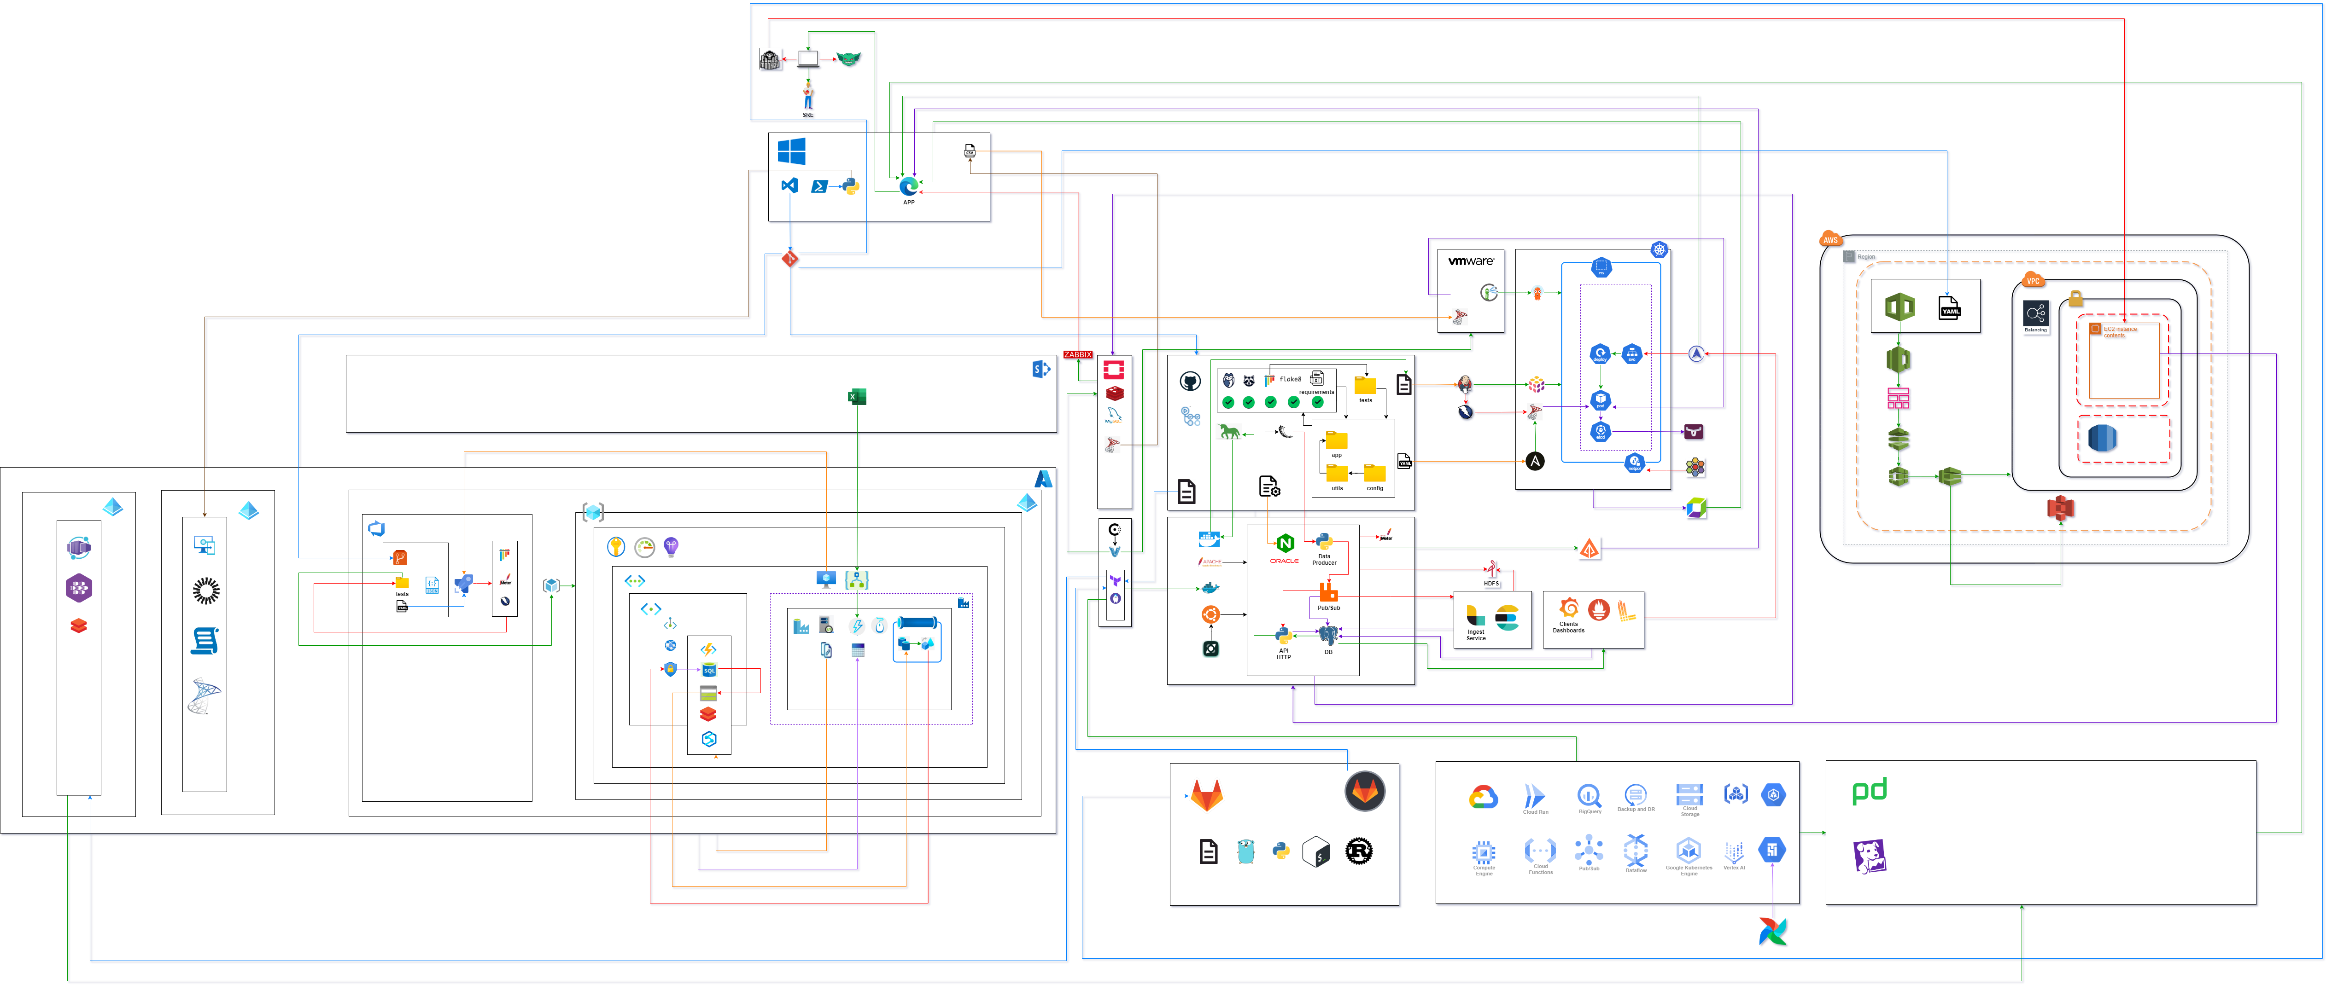Viewport: 2332px width, 990px height.
Task: Select the Dataflow icon
Action: point(1636,851)
